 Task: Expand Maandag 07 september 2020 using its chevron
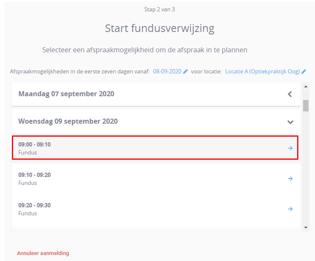point(290,94)
